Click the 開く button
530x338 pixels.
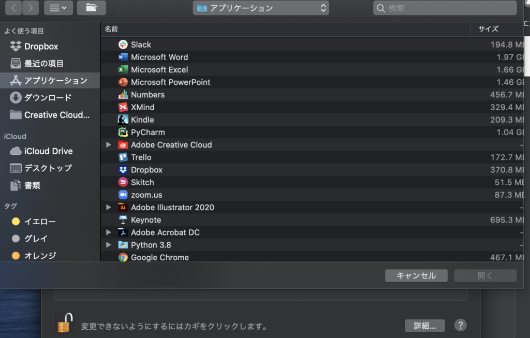click(x=485, y=275)
